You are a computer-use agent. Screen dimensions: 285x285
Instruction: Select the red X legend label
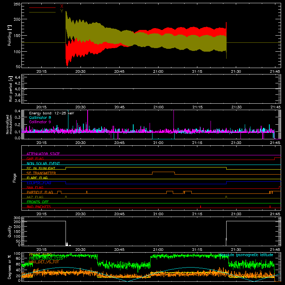coord(62,6)
